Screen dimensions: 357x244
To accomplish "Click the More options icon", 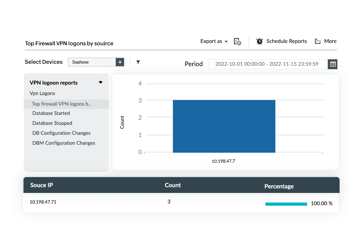I will coord(317,41).
